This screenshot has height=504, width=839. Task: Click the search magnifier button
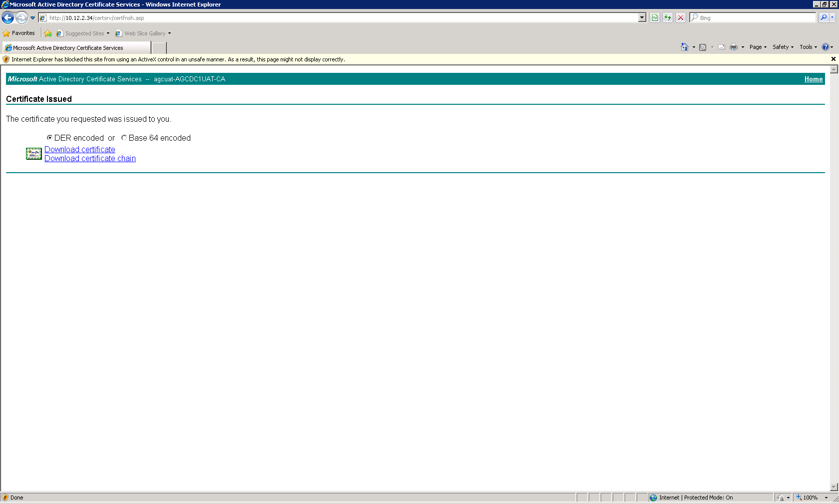[824, 17]
